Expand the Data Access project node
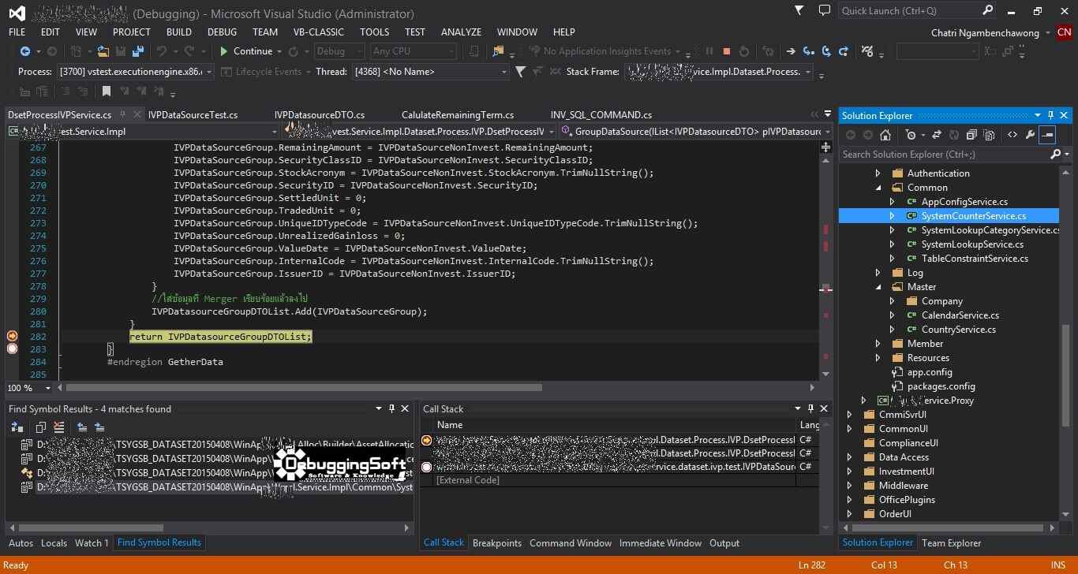This screenshot has height=574, width=1078. 850,457
